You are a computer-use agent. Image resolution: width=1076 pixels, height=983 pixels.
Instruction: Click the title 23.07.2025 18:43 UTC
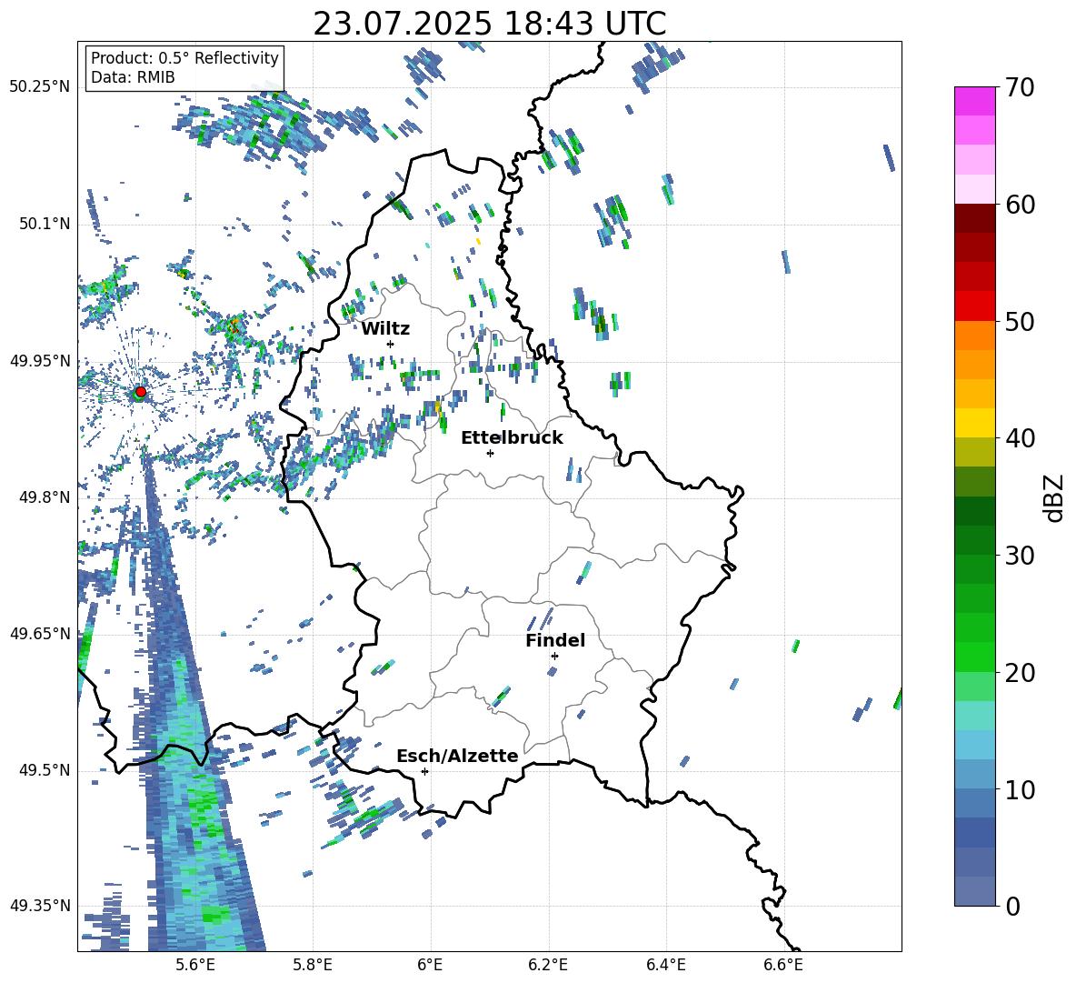tap(489, 24)
